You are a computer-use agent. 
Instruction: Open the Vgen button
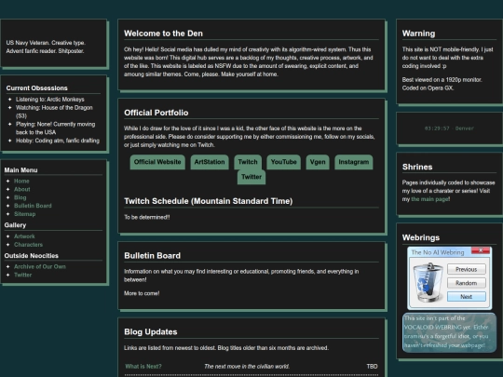coord(318,162)
